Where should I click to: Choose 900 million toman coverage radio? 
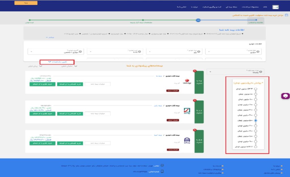(256, 141)
